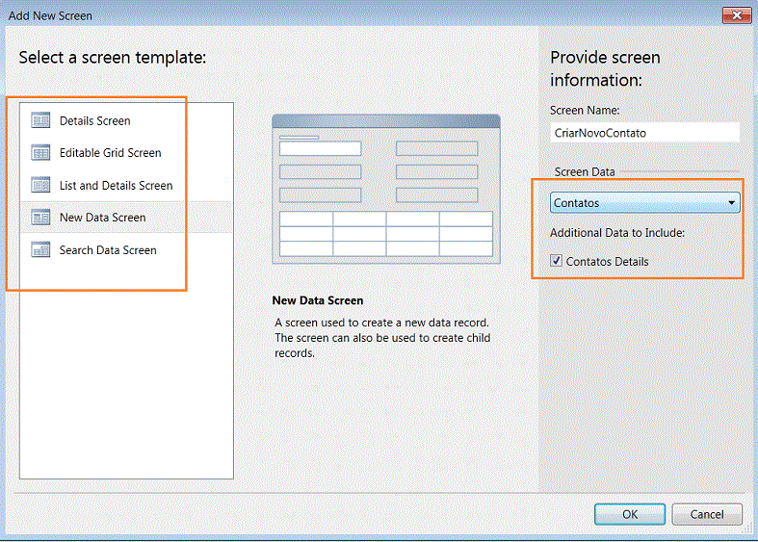Toggle the Contatos Details checkbox
This screenshot has height=542, width=758.
(x=556, y=261)
